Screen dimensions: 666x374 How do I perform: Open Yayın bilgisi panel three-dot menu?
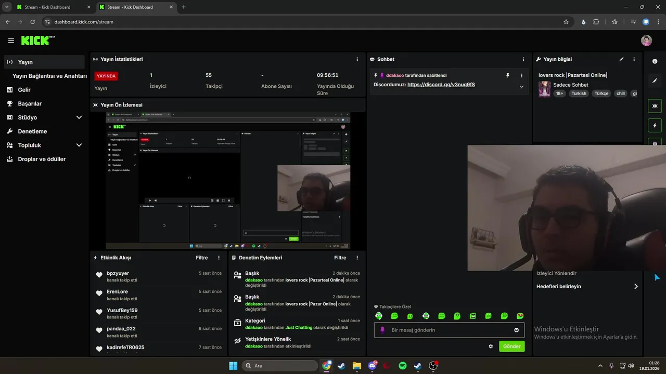(x=634, y=59)
